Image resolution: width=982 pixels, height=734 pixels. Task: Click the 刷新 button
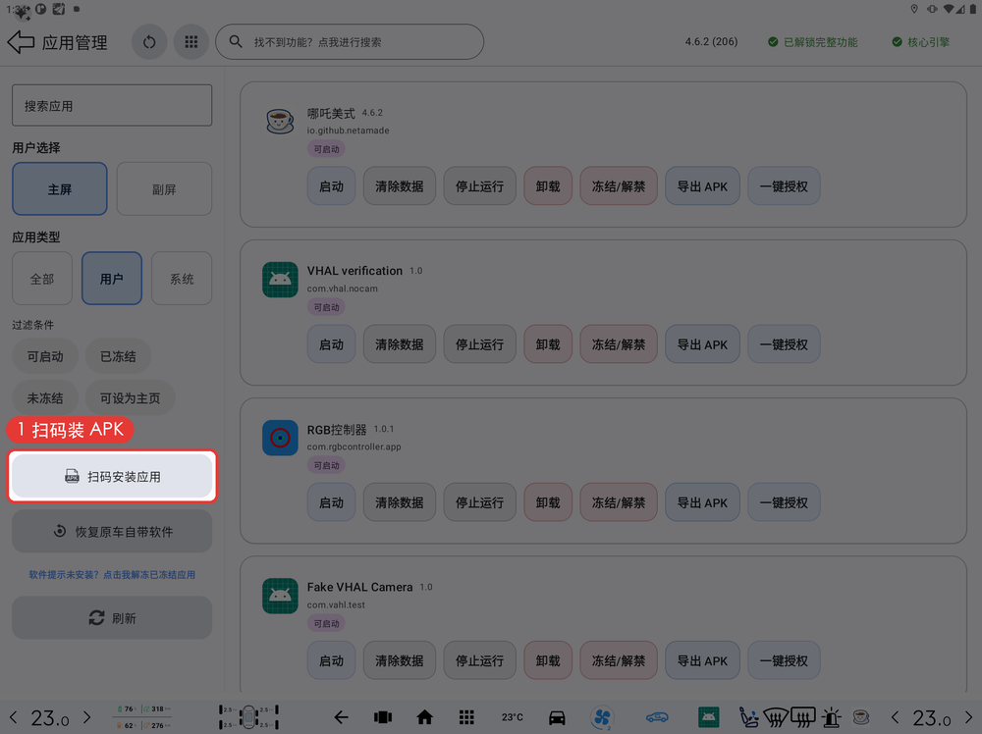[x=112, y=618]
